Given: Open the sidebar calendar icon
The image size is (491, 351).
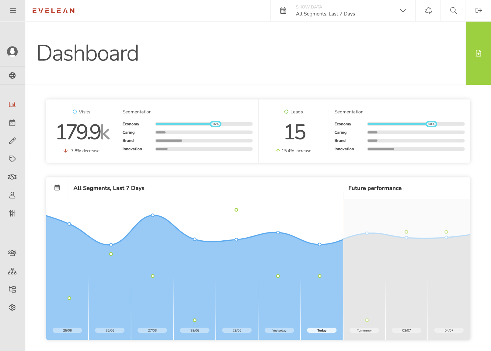Looking at the screenshot, I should (12, 122).
